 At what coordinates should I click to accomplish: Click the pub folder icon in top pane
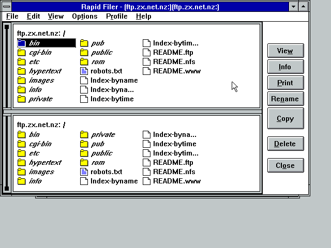(x=84, y=43)
